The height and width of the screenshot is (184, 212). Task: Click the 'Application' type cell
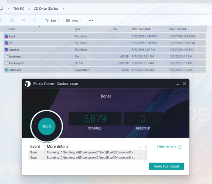82,70
